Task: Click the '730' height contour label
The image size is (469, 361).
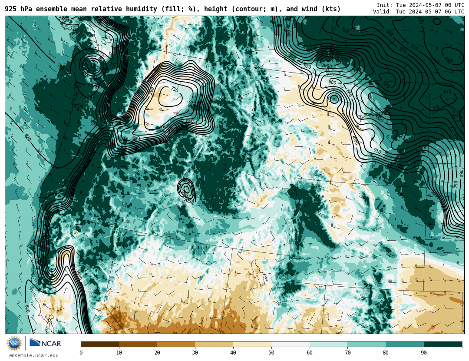Action: point(175,89)
